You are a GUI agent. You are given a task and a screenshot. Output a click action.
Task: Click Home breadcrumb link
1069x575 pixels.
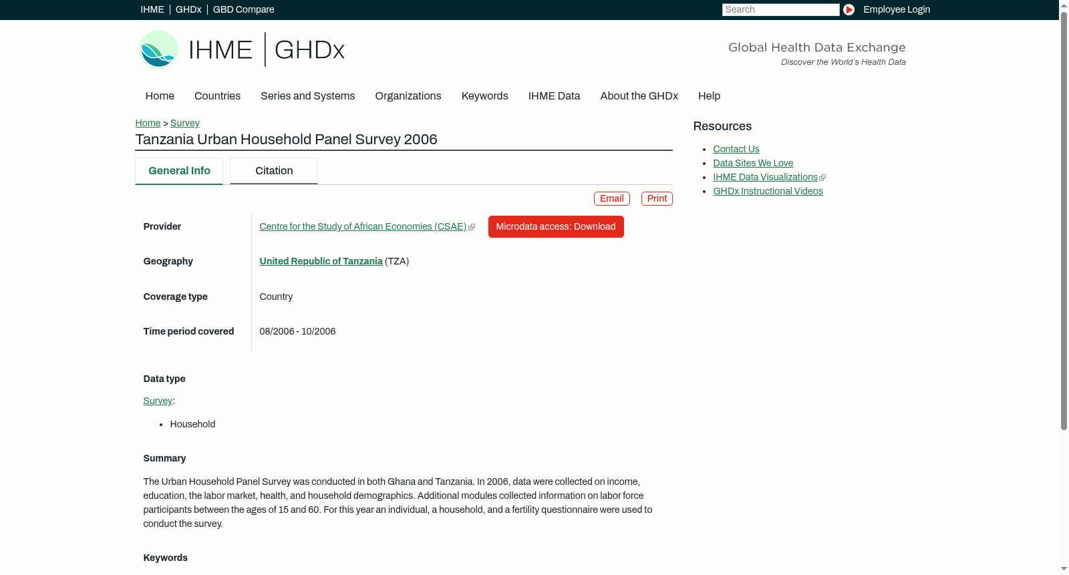click(148, 123)
